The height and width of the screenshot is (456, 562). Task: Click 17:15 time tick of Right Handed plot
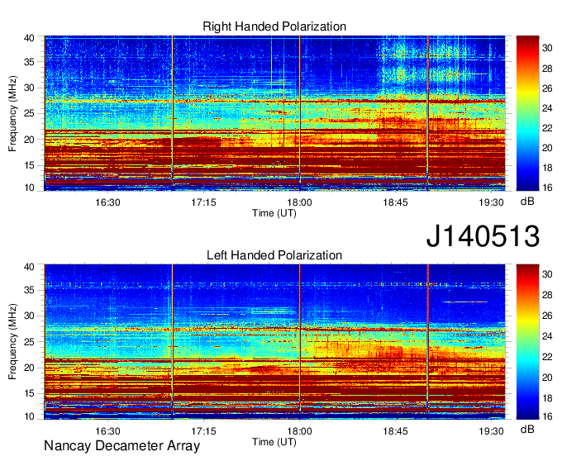(203, 202)
